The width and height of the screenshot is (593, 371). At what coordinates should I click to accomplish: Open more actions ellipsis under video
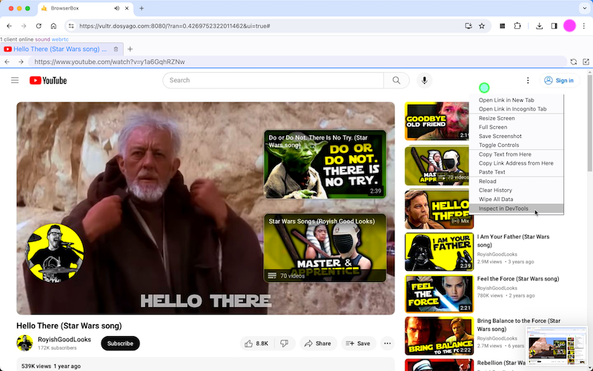click(387, 344)
